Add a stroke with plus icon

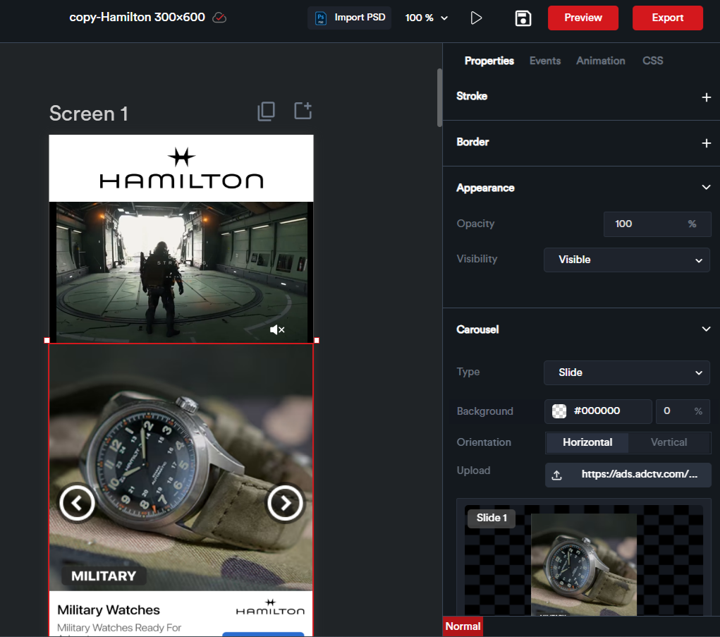click(706, 97)
